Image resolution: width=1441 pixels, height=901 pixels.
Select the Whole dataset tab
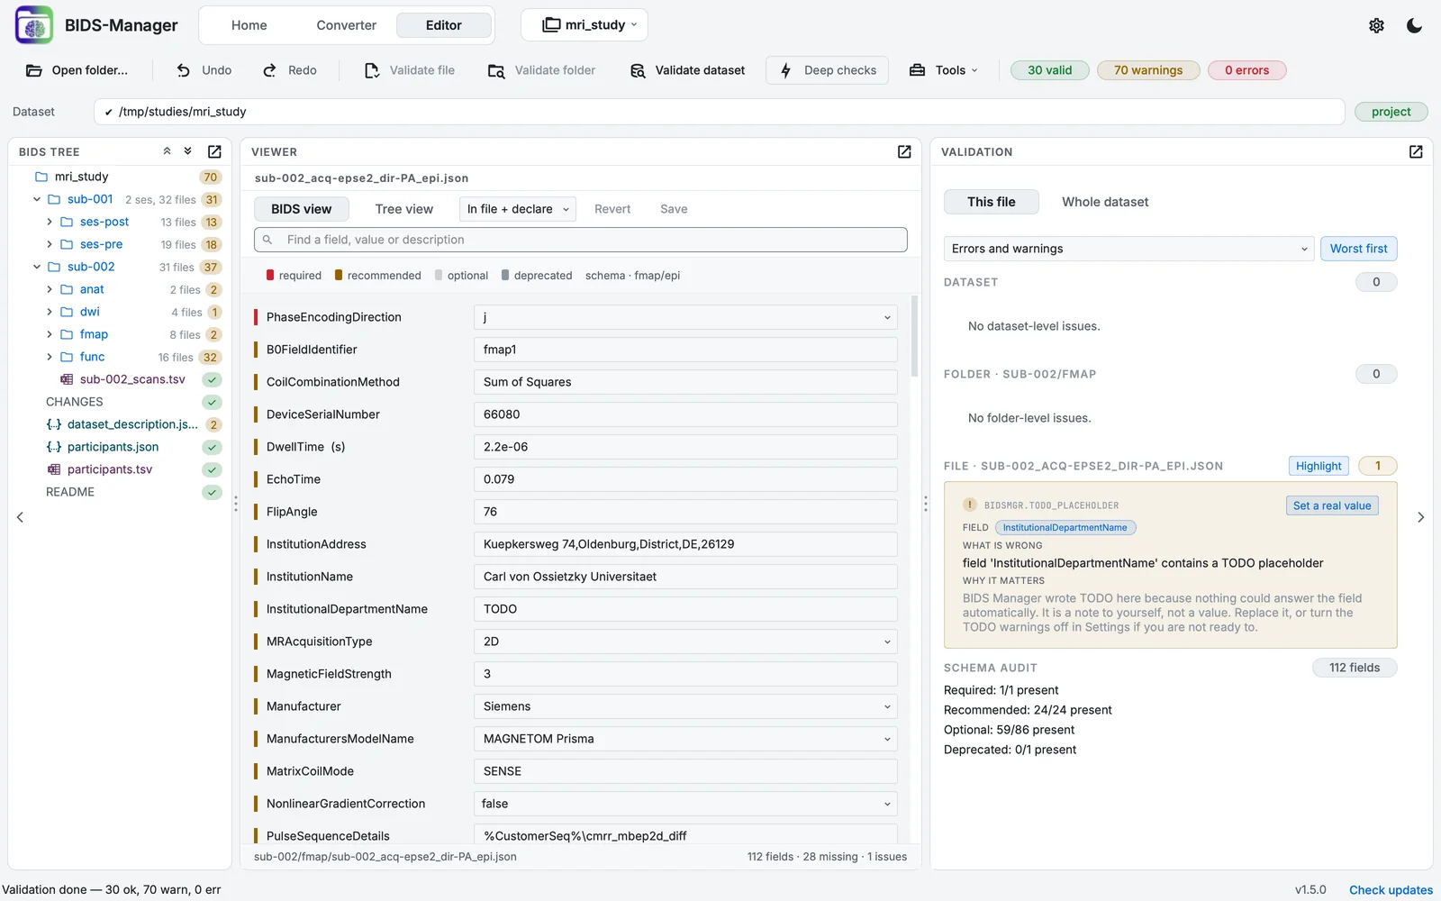1105,202
